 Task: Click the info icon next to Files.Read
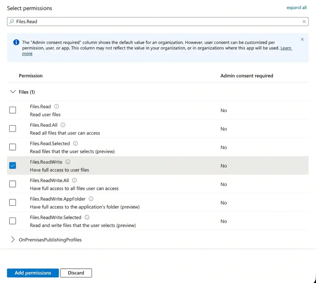tap(56, 107)
